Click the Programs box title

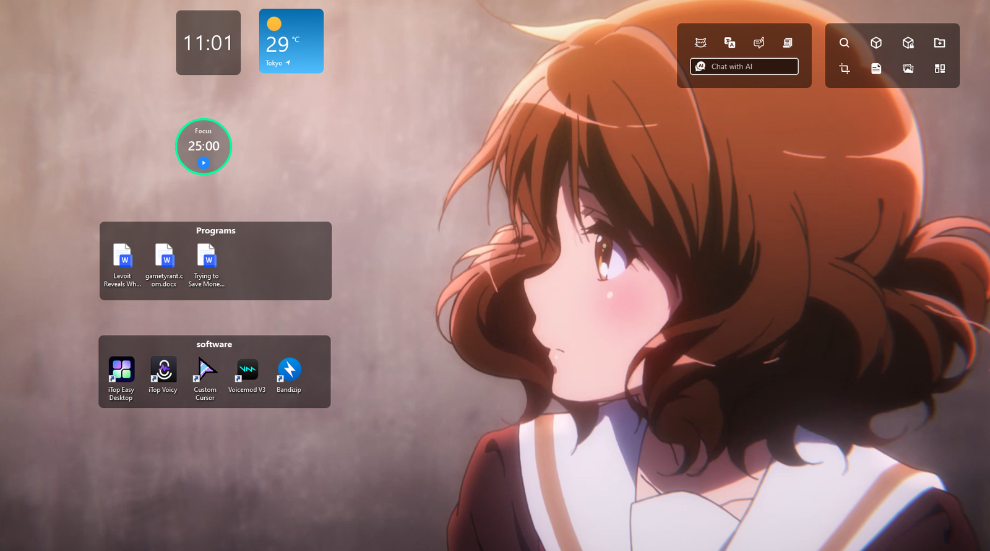[x=216, y=230]
